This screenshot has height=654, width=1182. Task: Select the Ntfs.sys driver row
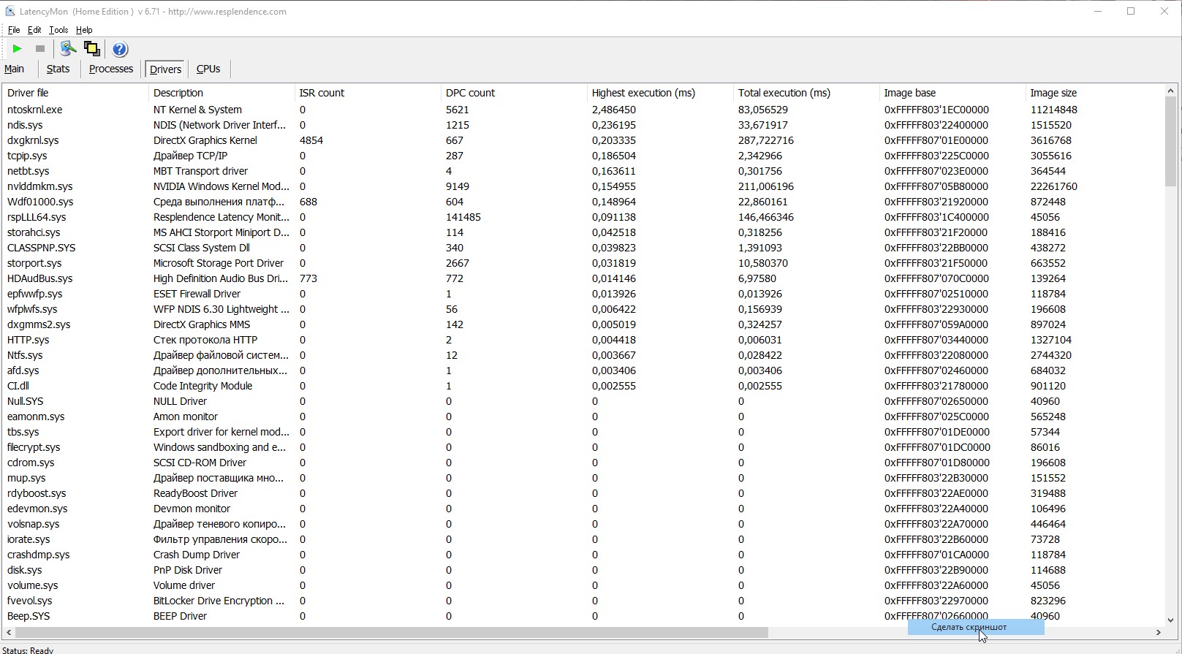click(583, 355)
